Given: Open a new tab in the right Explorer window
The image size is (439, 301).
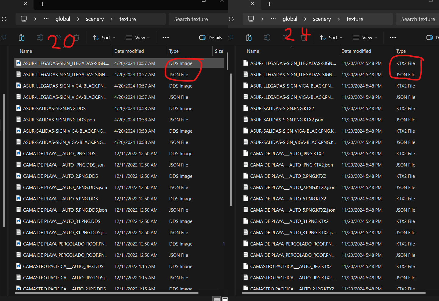Looking at the screenshot, I should [x=269, y=4].
